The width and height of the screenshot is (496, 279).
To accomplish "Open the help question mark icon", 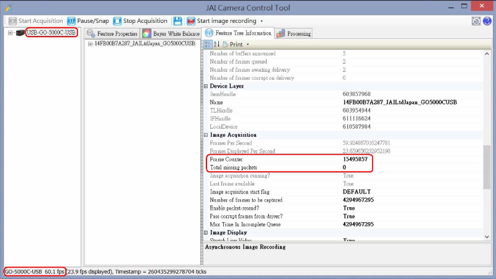I will tap(487, 21).
